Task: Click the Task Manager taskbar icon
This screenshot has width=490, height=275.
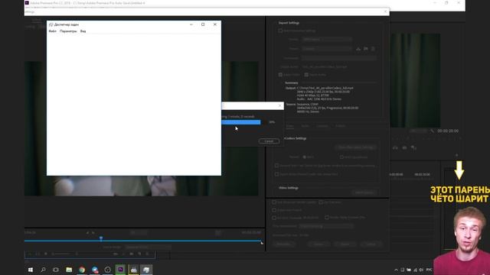Action: (146, 270)
